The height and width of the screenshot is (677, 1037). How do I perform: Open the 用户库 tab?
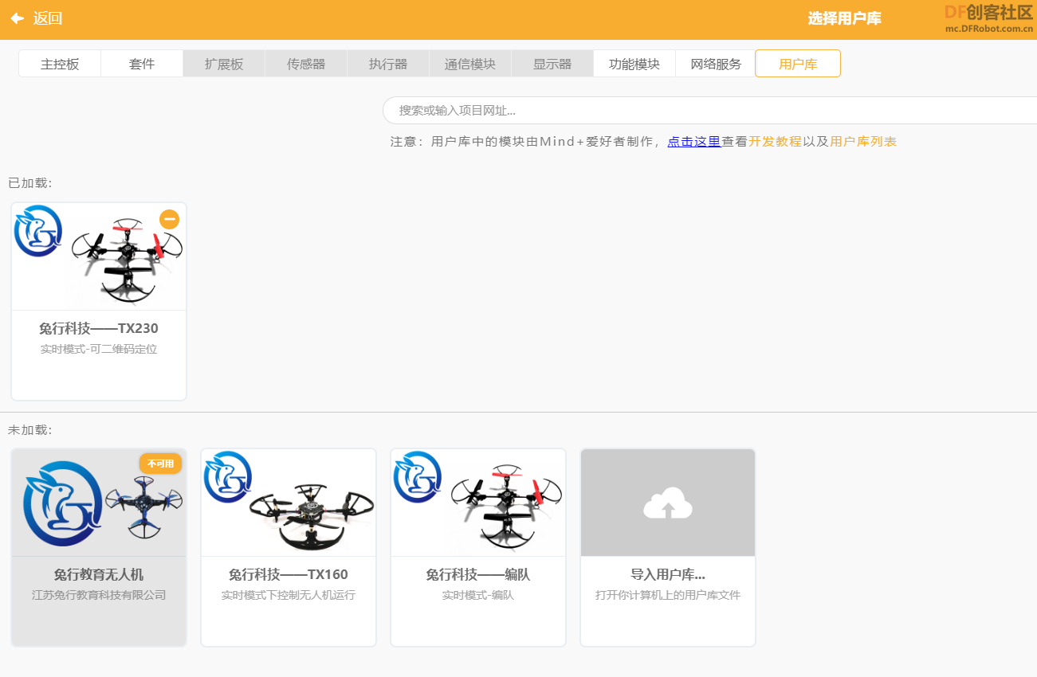click(x=798, y=64)
